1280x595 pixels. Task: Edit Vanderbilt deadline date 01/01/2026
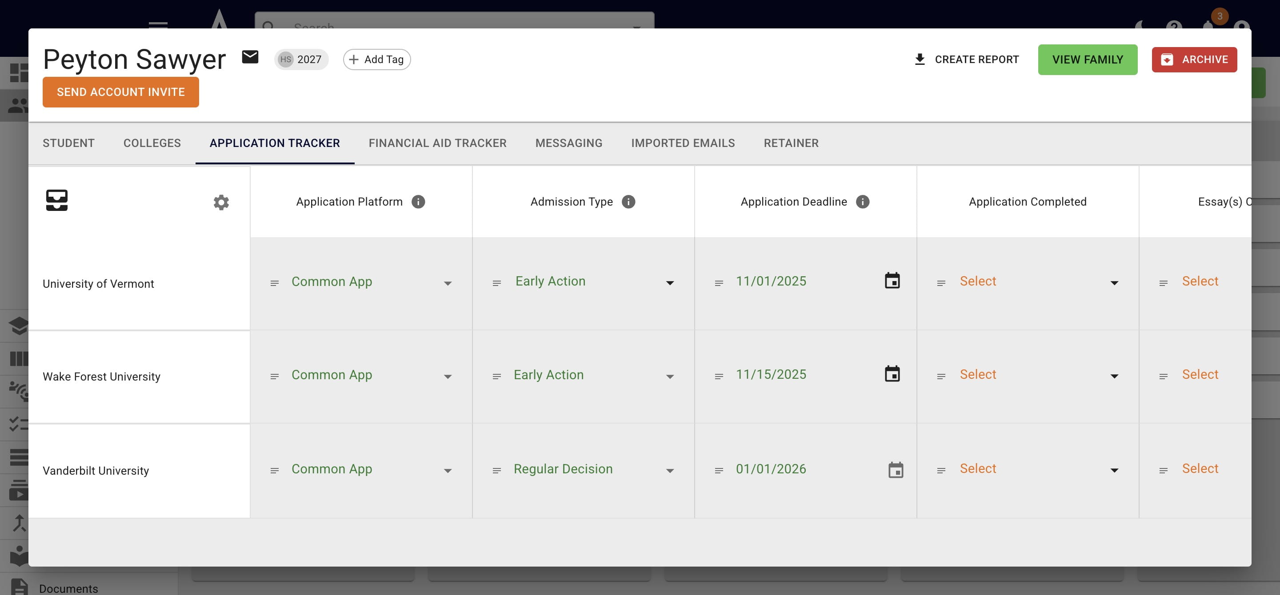pyautogui.click(x=771, y=469)
